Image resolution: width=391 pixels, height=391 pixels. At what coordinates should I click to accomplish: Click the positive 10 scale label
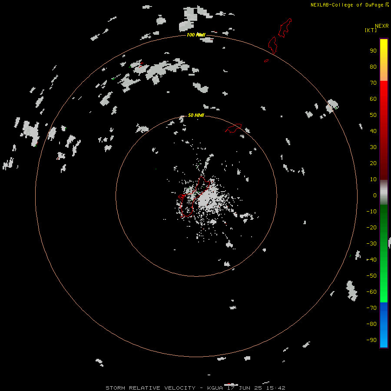(x=373, y=179)
